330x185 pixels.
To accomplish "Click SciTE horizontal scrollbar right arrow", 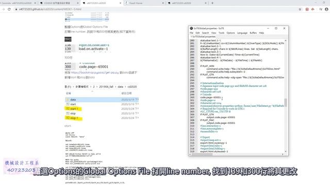I will (x=283, y=154).
